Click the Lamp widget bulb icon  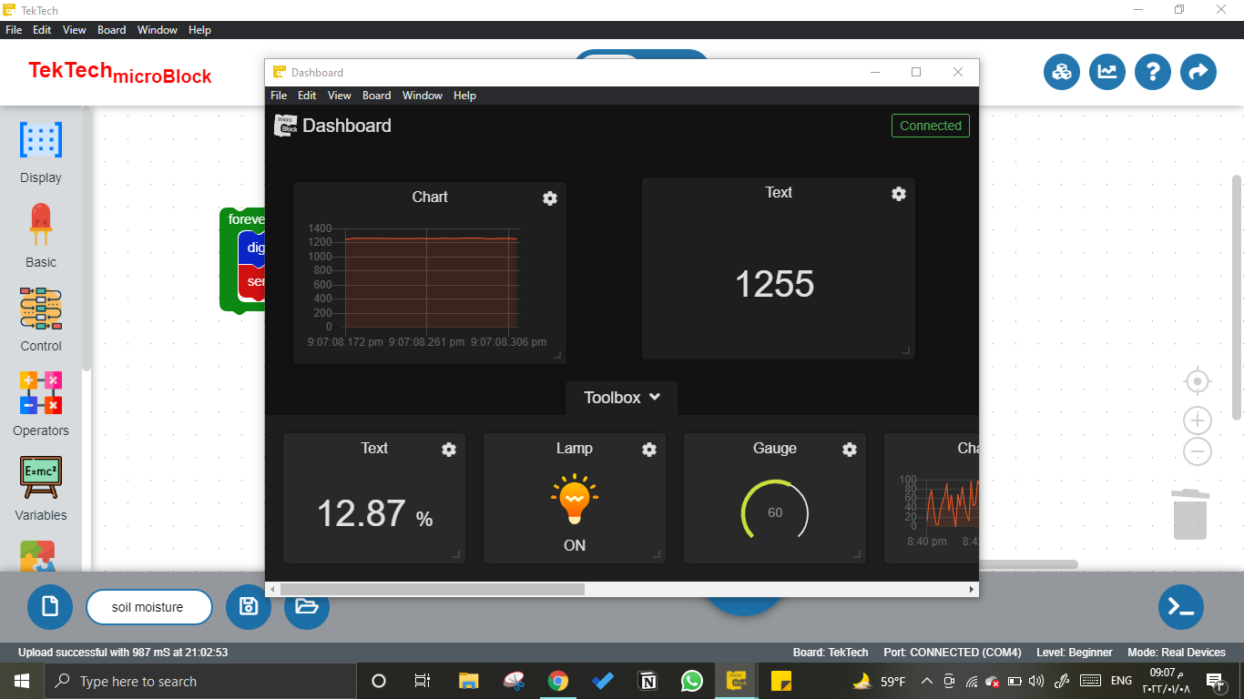575,499
